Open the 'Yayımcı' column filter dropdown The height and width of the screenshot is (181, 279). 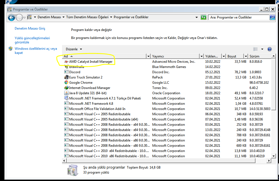[201, 56]
